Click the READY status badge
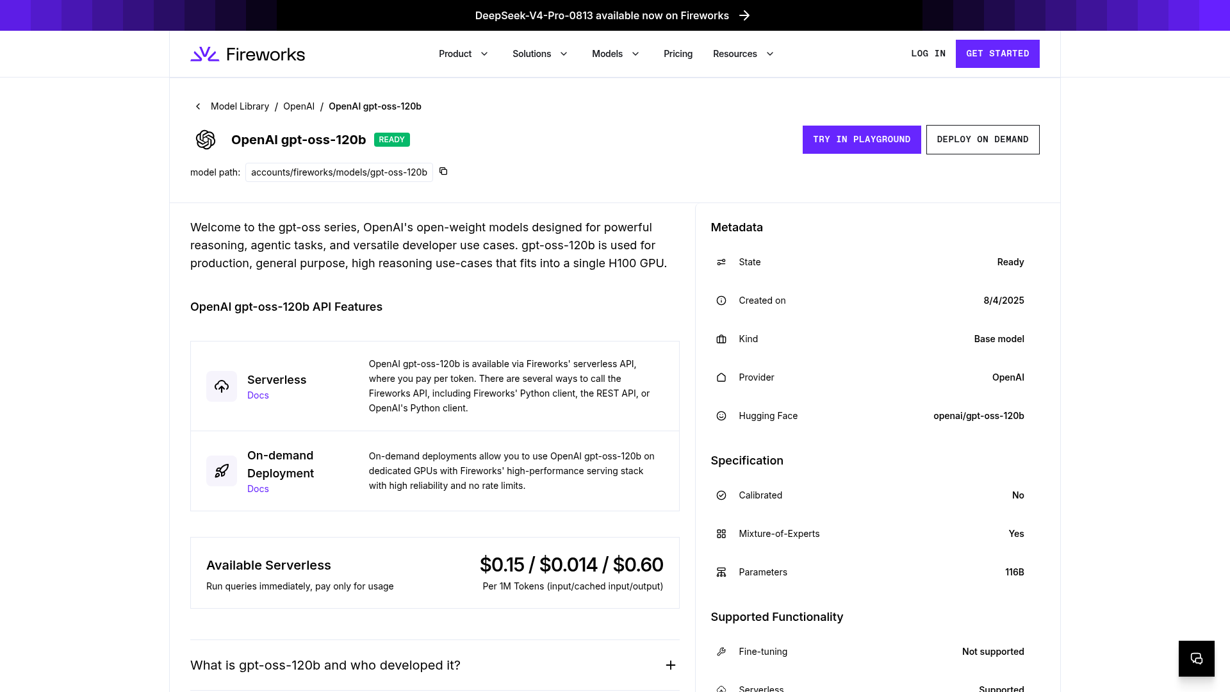The height and width of the screenshot is (692, 1230). pos(391,140)
